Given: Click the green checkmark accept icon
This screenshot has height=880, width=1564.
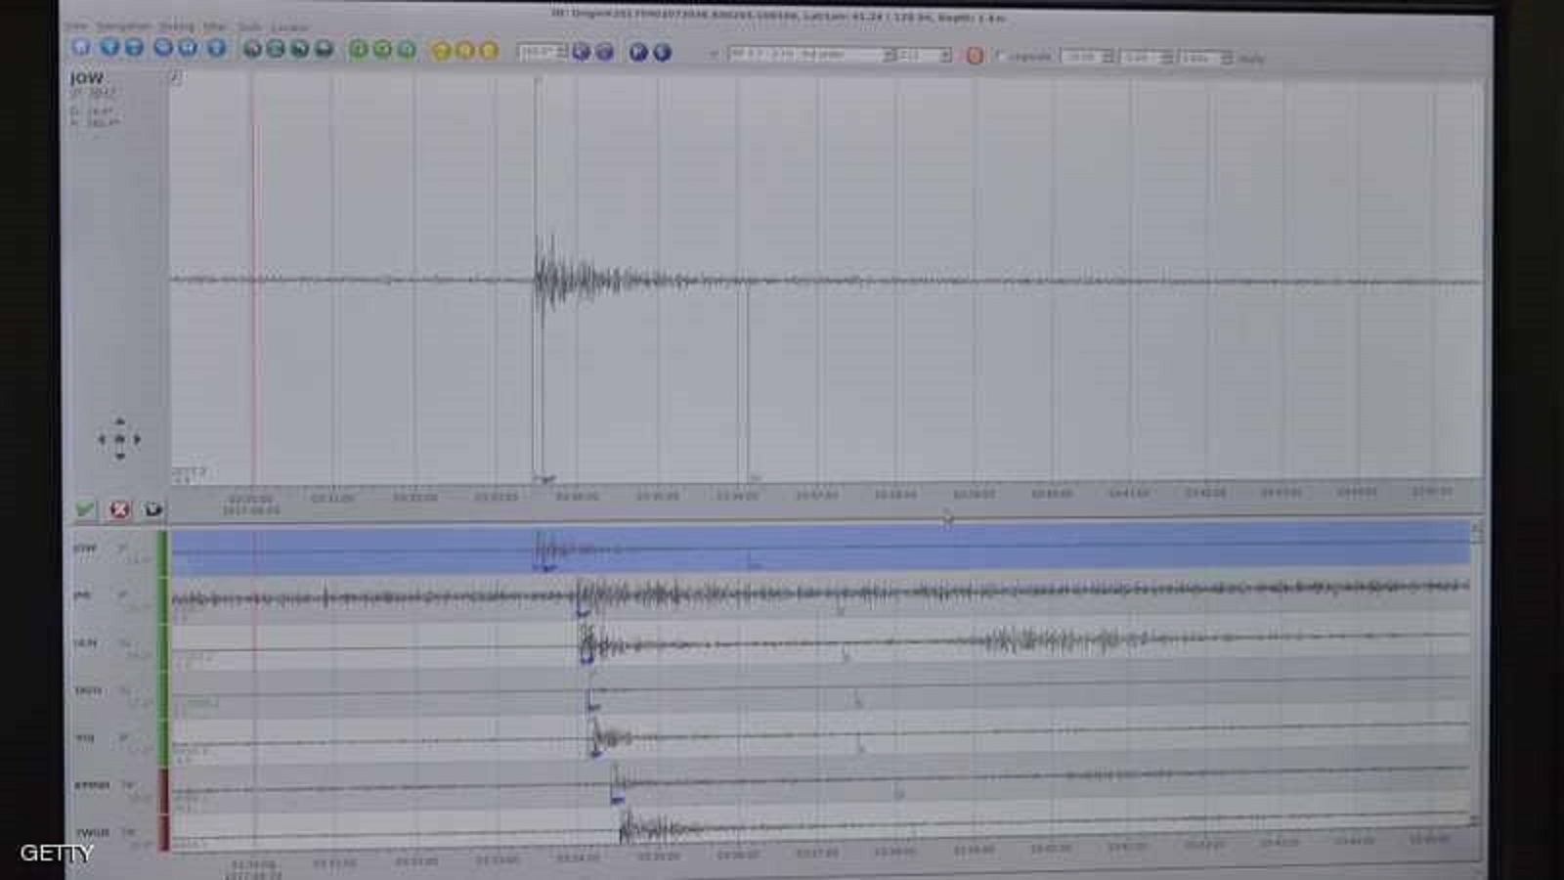Looking at the screenshot, I should click(85, 509).
